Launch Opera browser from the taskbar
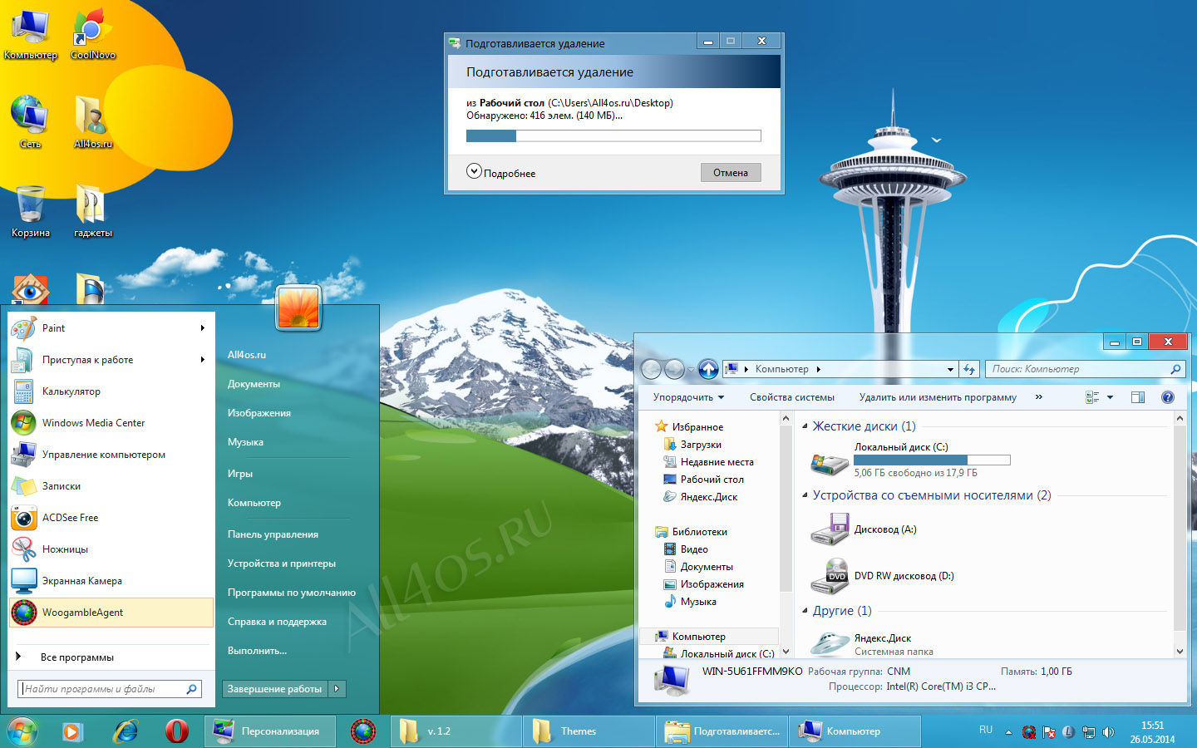Screen dimensions: 1197x748 click(x=176, y=731)
